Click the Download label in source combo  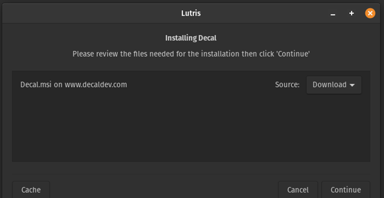(329, 85)
